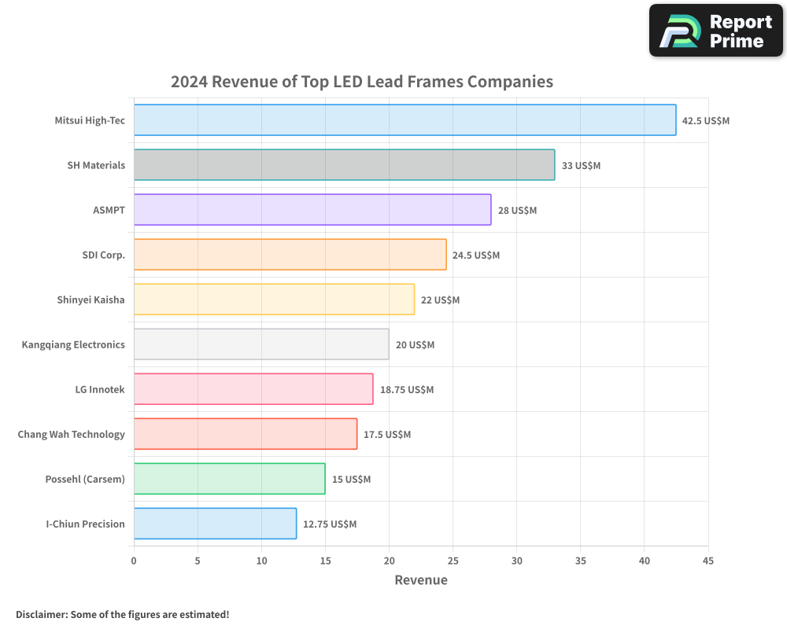Select the Possehl (Carsem) company label
This screenshot has width=787, height=629.
(87, 479)
